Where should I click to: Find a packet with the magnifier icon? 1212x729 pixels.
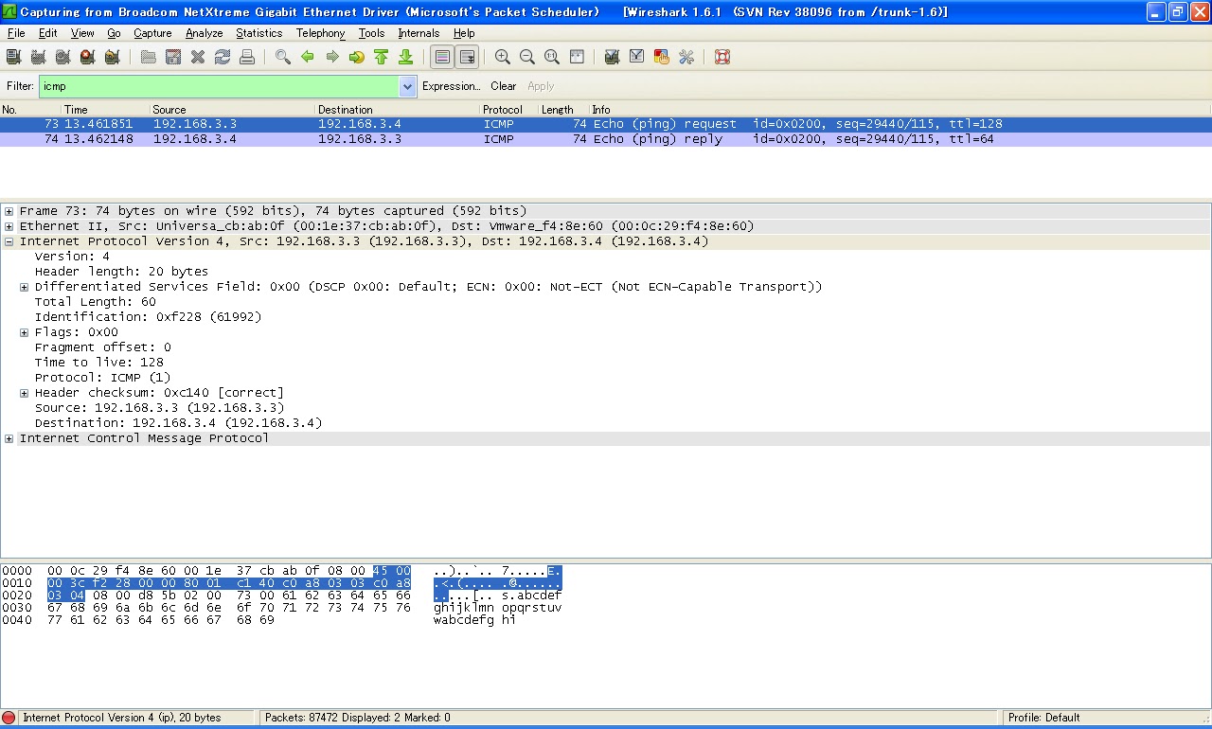coord(283,57)
